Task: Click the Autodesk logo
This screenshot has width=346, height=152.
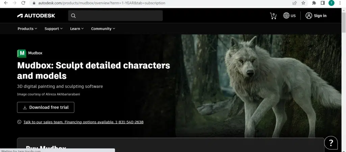Action: pyautogui.click(x=36, y=15)
